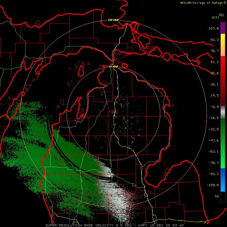Click the -63.1 legend value
Screen dimensions: 227x227
pos(214,152)
